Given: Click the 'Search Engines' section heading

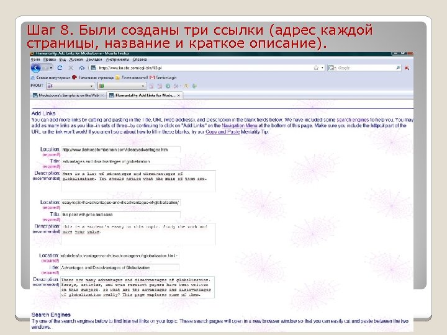Looking at the screenshot, I should click(51, 315).
